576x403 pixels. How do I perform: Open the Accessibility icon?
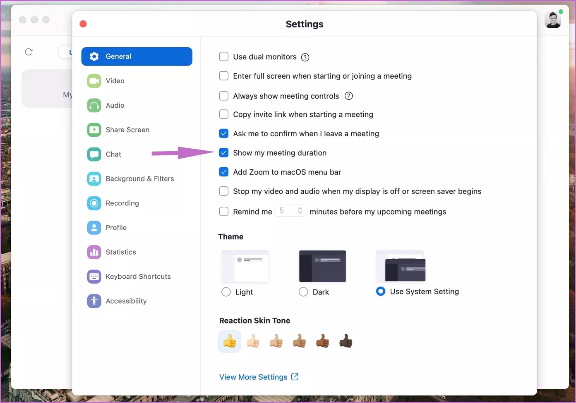(x=94, y=301)
